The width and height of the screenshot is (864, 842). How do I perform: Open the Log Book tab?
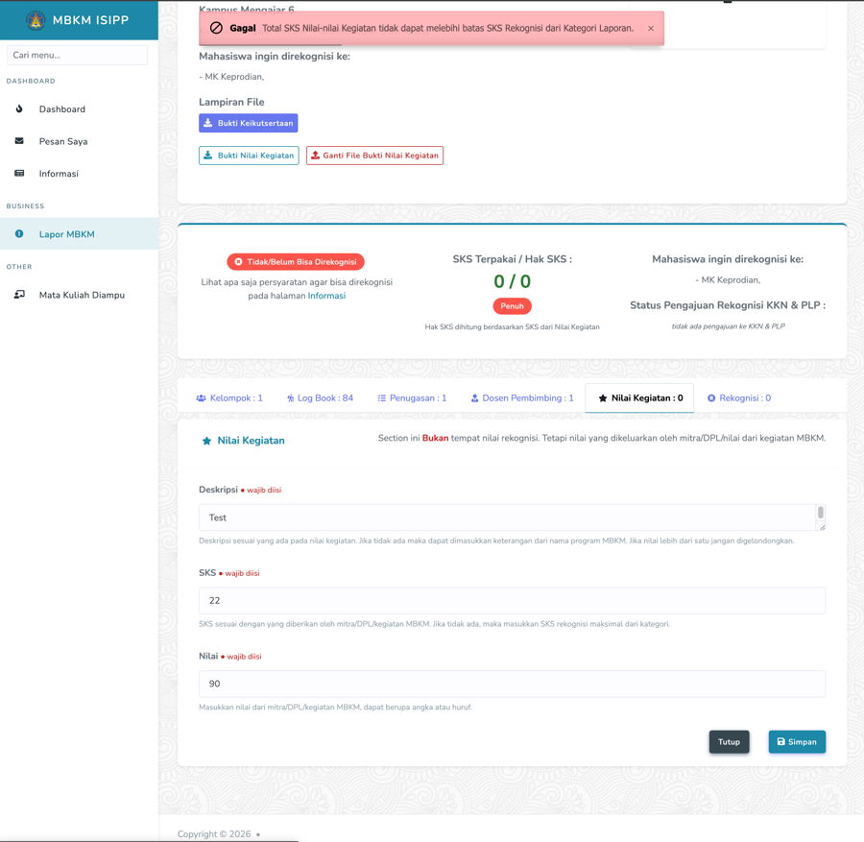coord(320,398)
